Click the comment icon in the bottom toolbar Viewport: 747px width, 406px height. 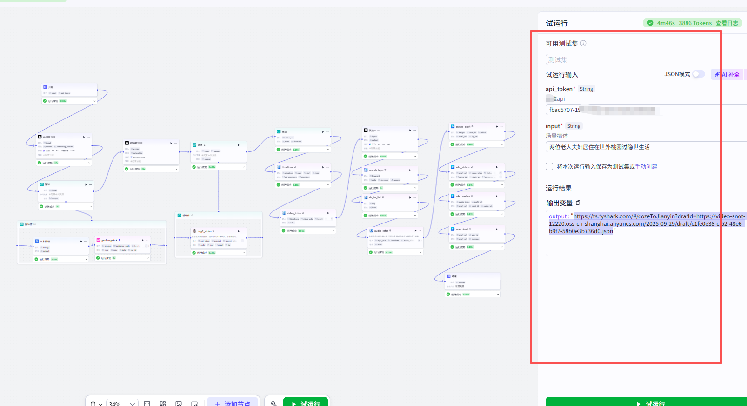(147, 404)
